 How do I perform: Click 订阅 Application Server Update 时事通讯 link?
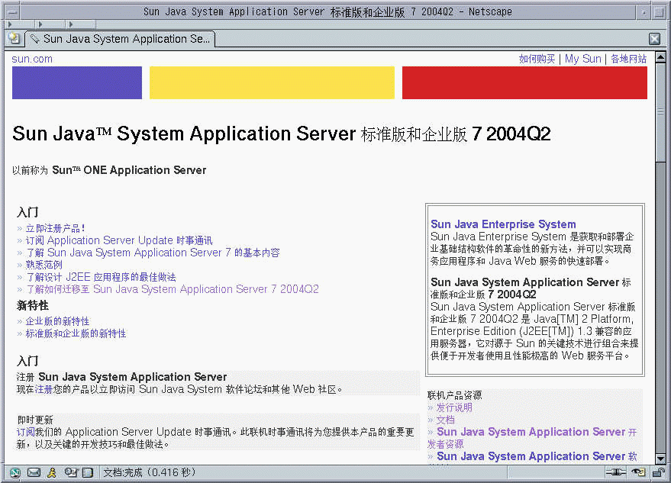pos(119,240)
